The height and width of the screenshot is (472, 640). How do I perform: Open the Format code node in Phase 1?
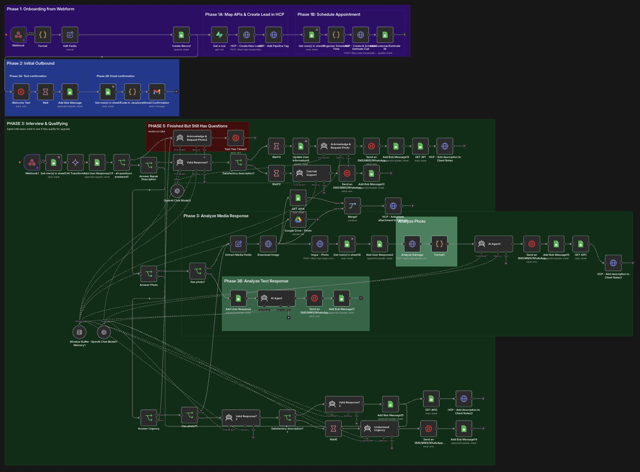pos(43,35)
